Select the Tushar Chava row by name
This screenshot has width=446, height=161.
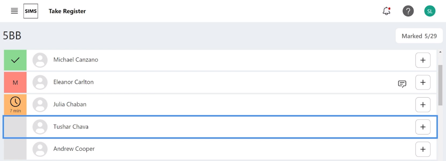tap(71, 127)
